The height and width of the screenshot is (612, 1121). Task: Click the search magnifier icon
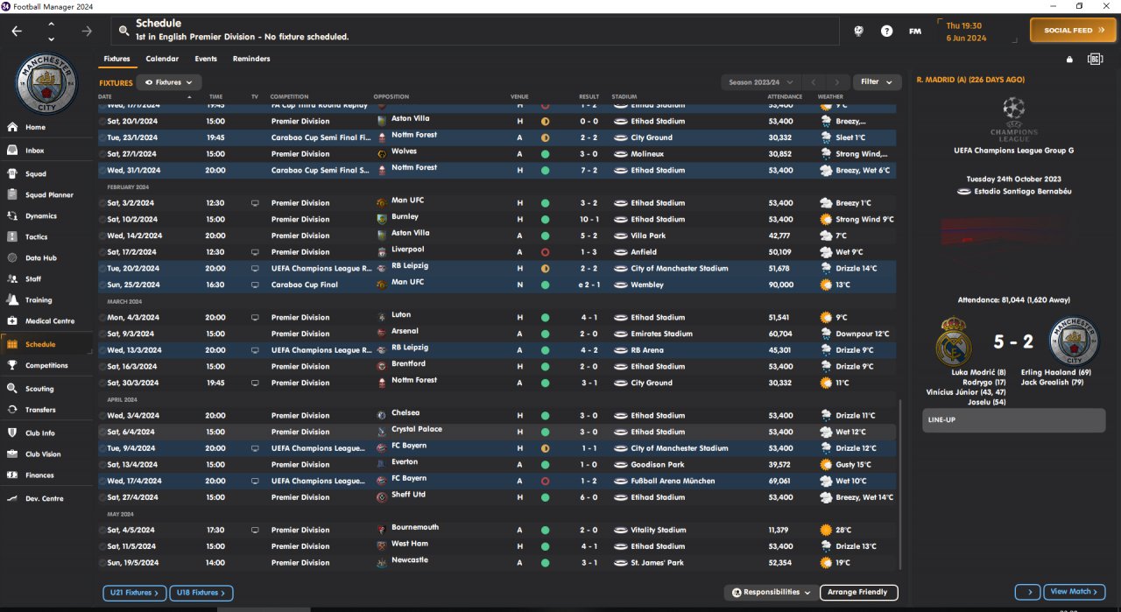click(x=124, y=31)
